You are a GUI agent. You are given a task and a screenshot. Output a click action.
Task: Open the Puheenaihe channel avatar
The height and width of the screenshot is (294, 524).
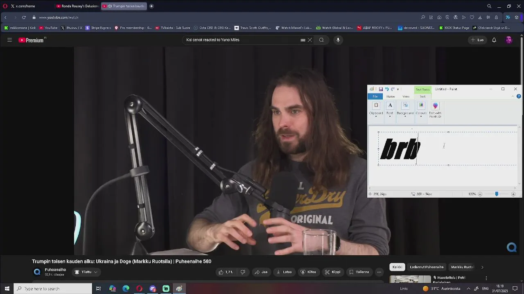coord(37,272)
